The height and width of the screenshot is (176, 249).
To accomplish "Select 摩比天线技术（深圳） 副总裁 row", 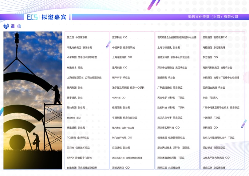I will click(173, 148).
